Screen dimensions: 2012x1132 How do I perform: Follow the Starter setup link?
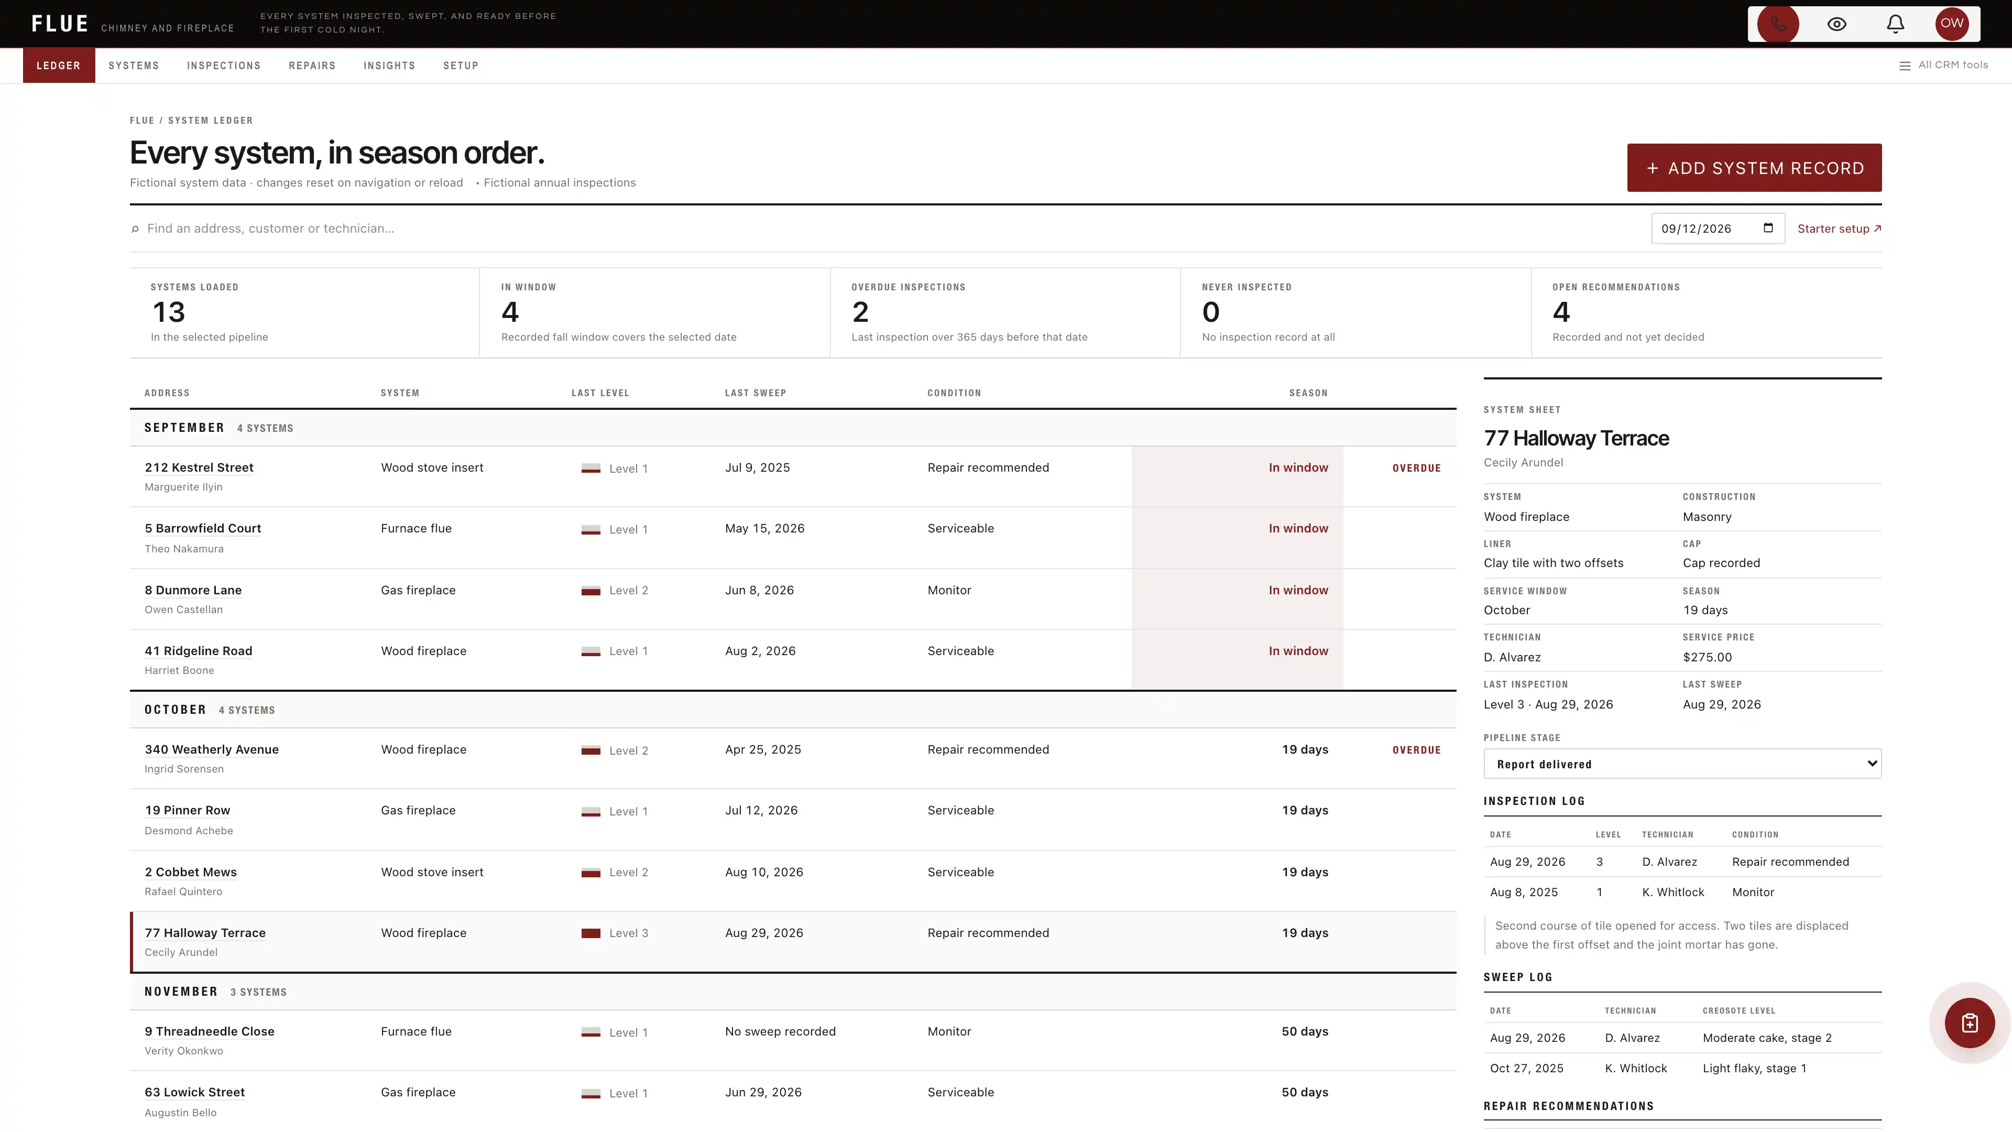click(x=1840, y=229)
